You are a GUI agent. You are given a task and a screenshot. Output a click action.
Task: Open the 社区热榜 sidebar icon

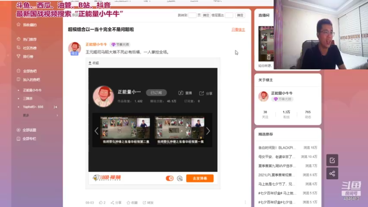pyautogui.click(x=18, y=48)
